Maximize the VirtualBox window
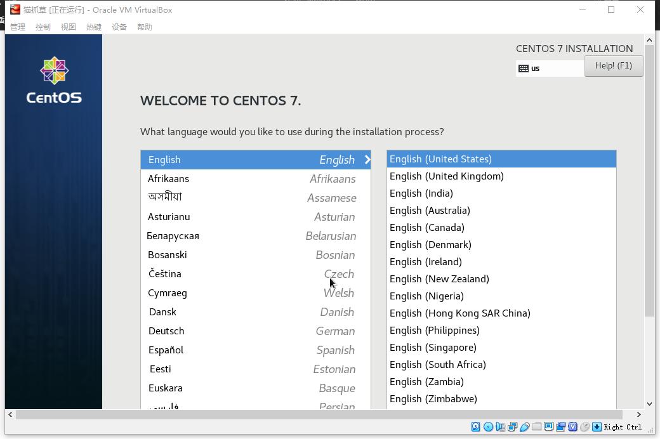This screenshot has height=439, width=660. click(x=611, y=10)
